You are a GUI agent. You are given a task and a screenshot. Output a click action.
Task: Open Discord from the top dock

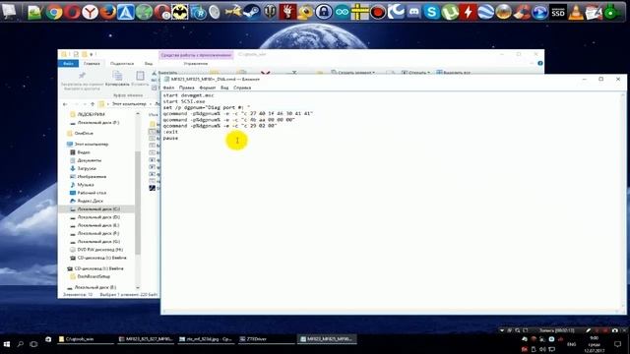tap(413, 12)
